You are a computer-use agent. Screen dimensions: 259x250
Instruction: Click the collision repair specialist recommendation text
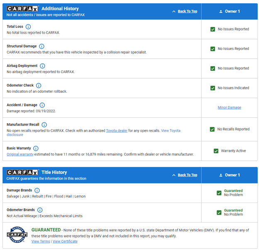[77, 52]
